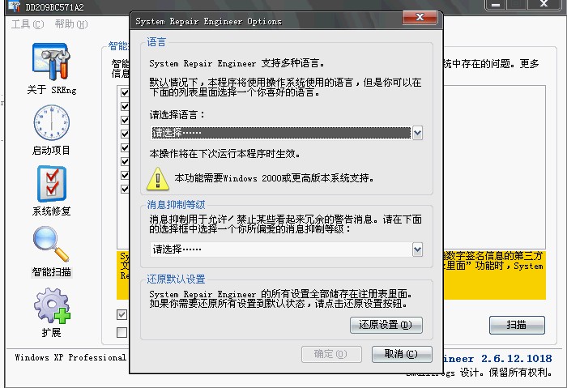
Task: Open the 扩展 gear icon
Action: pyautogui.click(x=52, y=305)
